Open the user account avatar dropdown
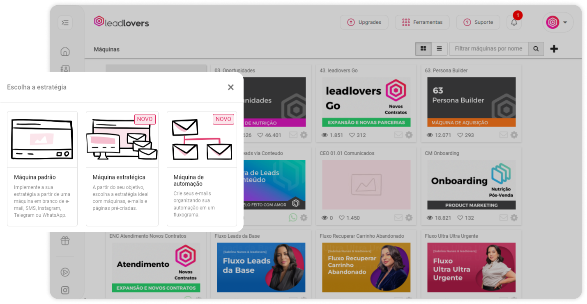Screen dimensions: 587x304 pyautogui.click(x=557, y=23)
